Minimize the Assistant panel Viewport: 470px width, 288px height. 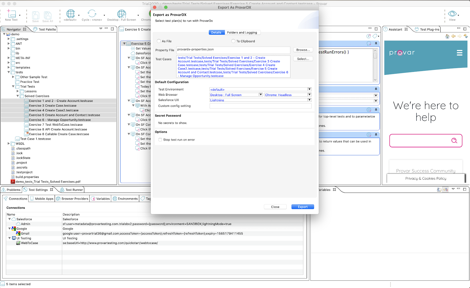[459, 28]
